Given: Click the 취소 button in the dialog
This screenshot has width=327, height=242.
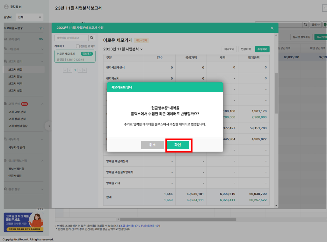Looking at the screenshot, I should (152, 145).
